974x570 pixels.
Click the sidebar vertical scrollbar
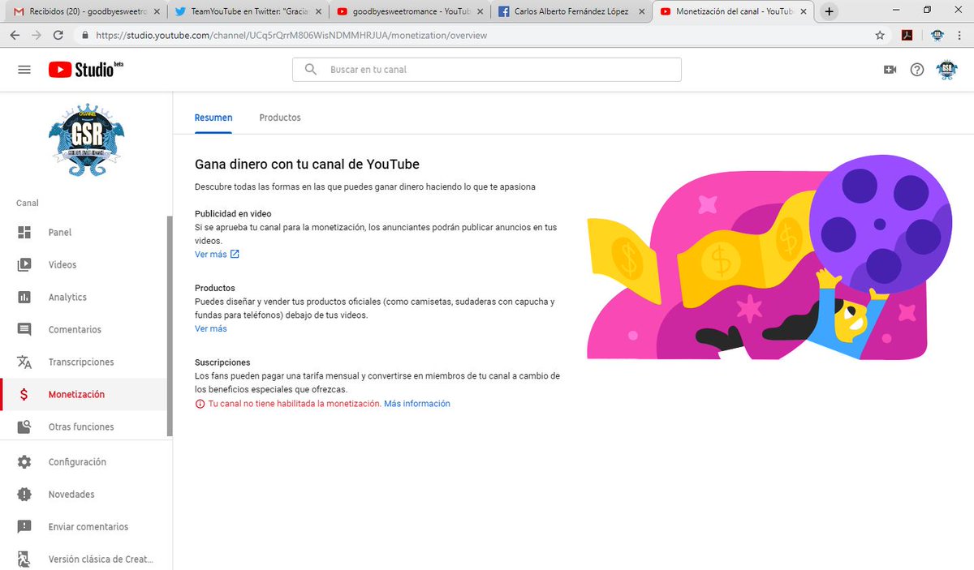point(170,326)
